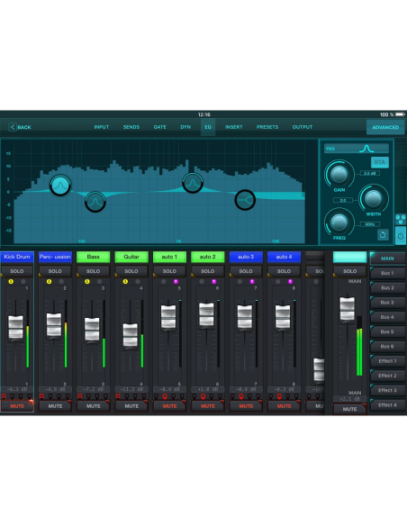Select the MAIN mix button
The image size is (407, 526).
[x=387, y=258]
